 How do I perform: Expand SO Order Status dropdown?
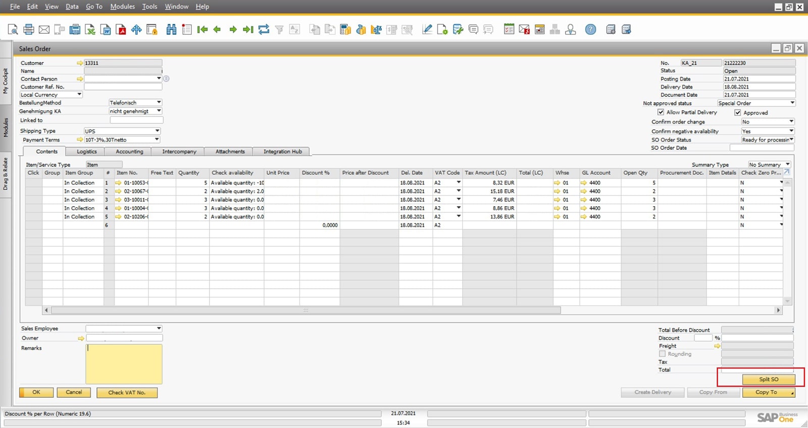[x=791, y=140]
